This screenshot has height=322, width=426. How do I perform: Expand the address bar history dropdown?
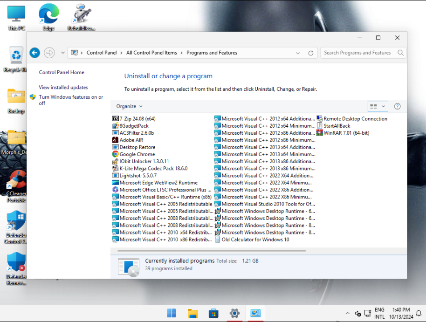click(x=298, y=53)
